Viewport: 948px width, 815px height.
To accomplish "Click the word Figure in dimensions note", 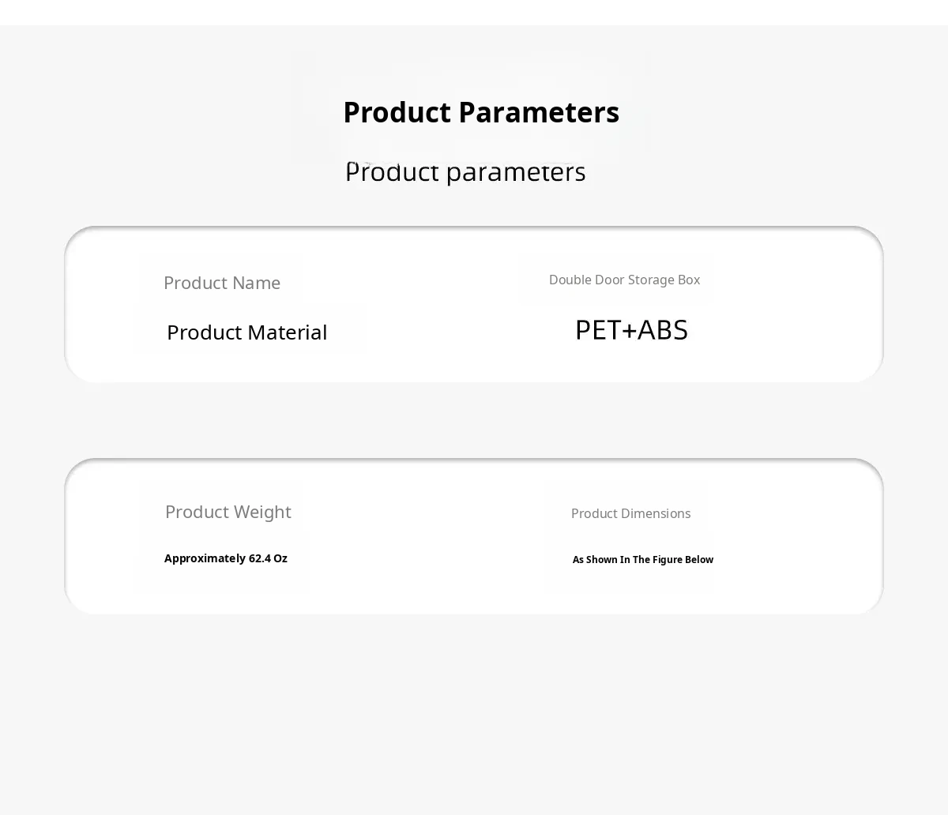I will click(x=668, y=560).
